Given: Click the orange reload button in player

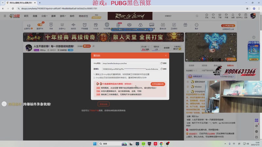Looking at the screenshot, I should (x=103, y=104).
